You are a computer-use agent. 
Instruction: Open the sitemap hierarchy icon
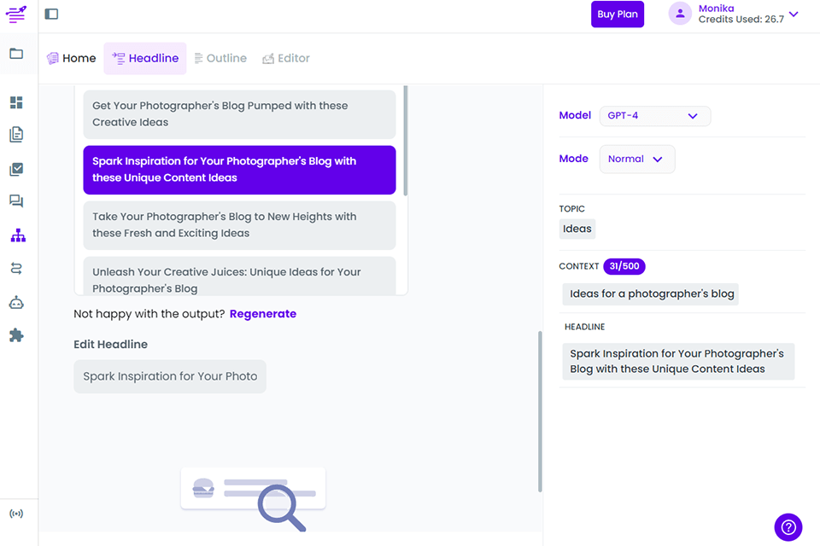[18, 235]
